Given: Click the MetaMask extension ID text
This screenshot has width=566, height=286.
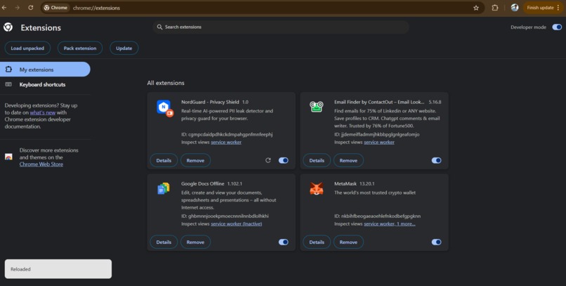Looking at the screenshot, I should (377, 216).
